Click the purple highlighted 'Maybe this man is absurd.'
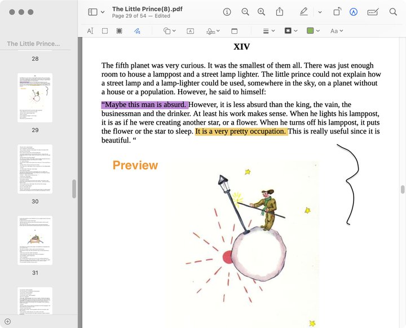The image size is (406, 328). coord(145,105)
